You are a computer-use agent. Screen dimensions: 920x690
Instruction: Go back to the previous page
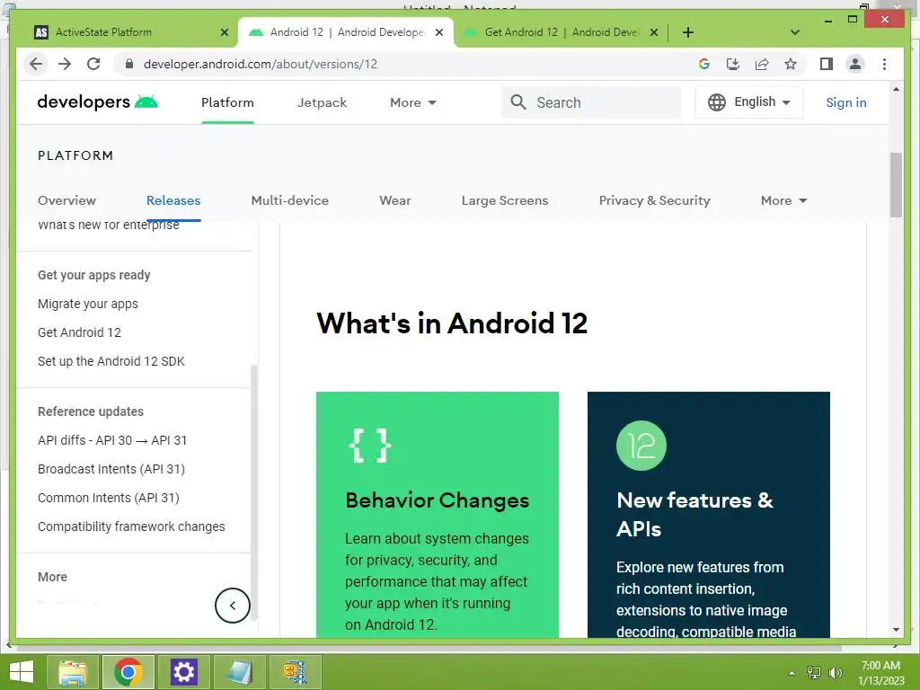pos(36,64)
